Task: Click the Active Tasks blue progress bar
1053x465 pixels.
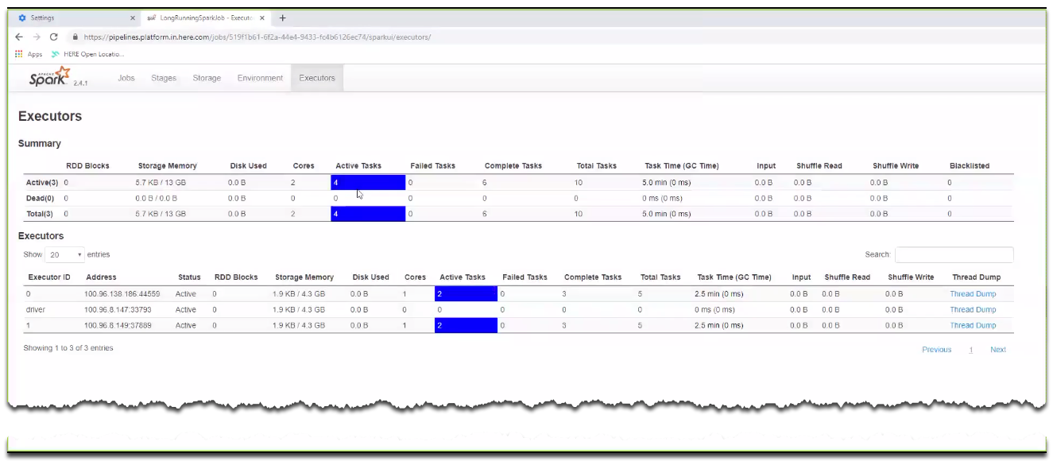Action: 368,182
